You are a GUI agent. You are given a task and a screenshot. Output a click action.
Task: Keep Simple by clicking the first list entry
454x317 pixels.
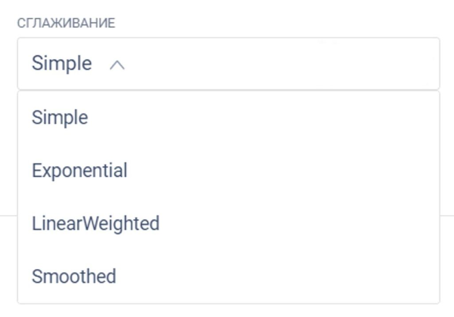pyautogui.click(x=60, y=118)
